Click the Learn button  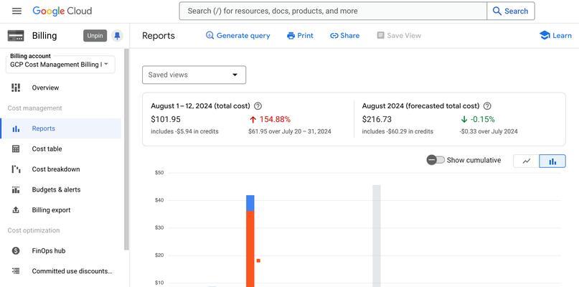tap(556, 35)
